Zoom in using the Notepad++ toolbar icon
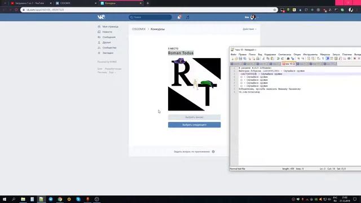Image resolution: width=361 pixels, height=203 pixels. click(x=298, y=59)
